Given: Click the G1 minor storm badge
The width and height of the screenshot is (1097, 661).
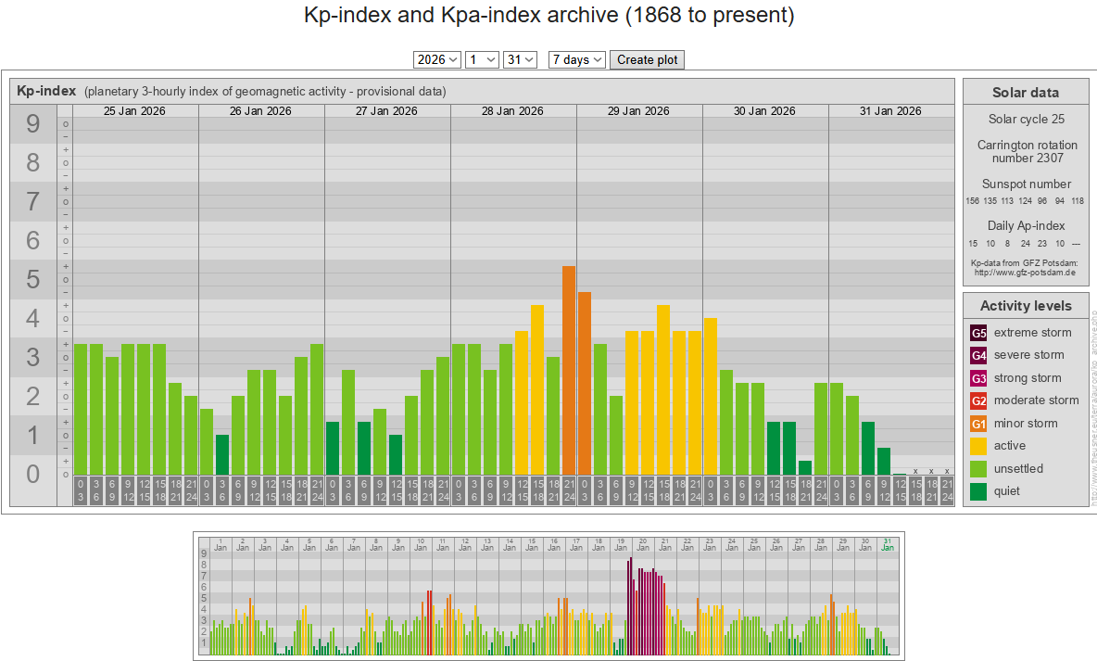Looking at the screenshot, I should coord(978,424).
